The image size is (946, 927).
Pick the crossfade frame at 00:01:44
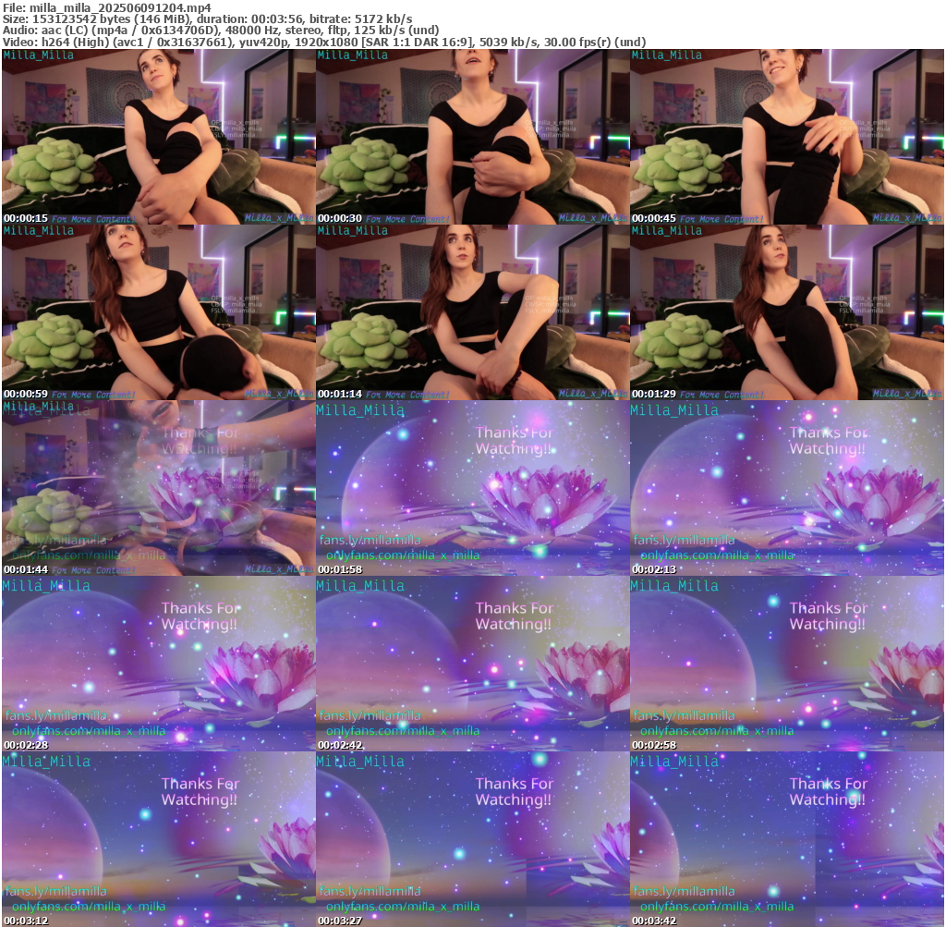159,488
